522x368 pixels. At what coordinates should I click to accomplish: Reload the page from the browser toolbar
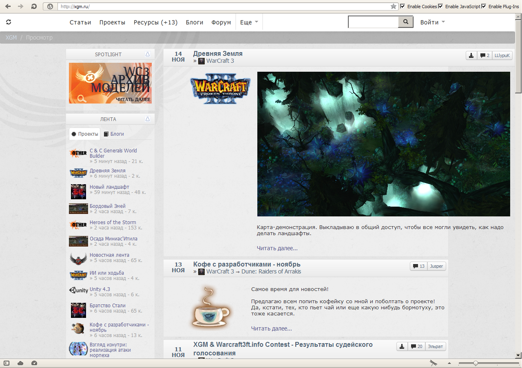tap(34, 7)
